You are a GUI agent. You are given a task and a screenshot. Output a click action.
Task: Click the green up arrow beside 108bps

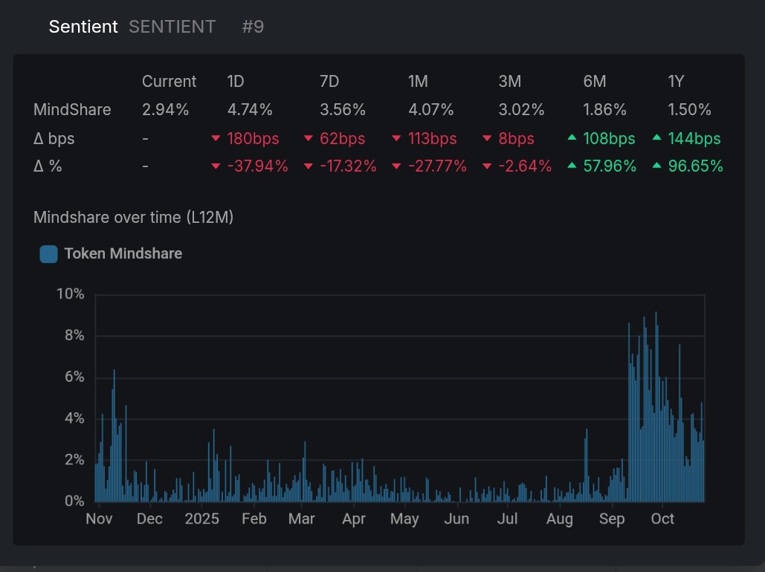[x=573, y=138]
